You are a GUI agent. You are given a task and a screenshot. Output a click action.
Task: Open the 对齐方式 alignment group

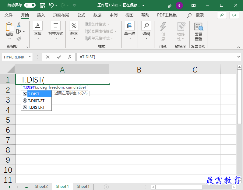pyautogui.click(x=56, y=30)
